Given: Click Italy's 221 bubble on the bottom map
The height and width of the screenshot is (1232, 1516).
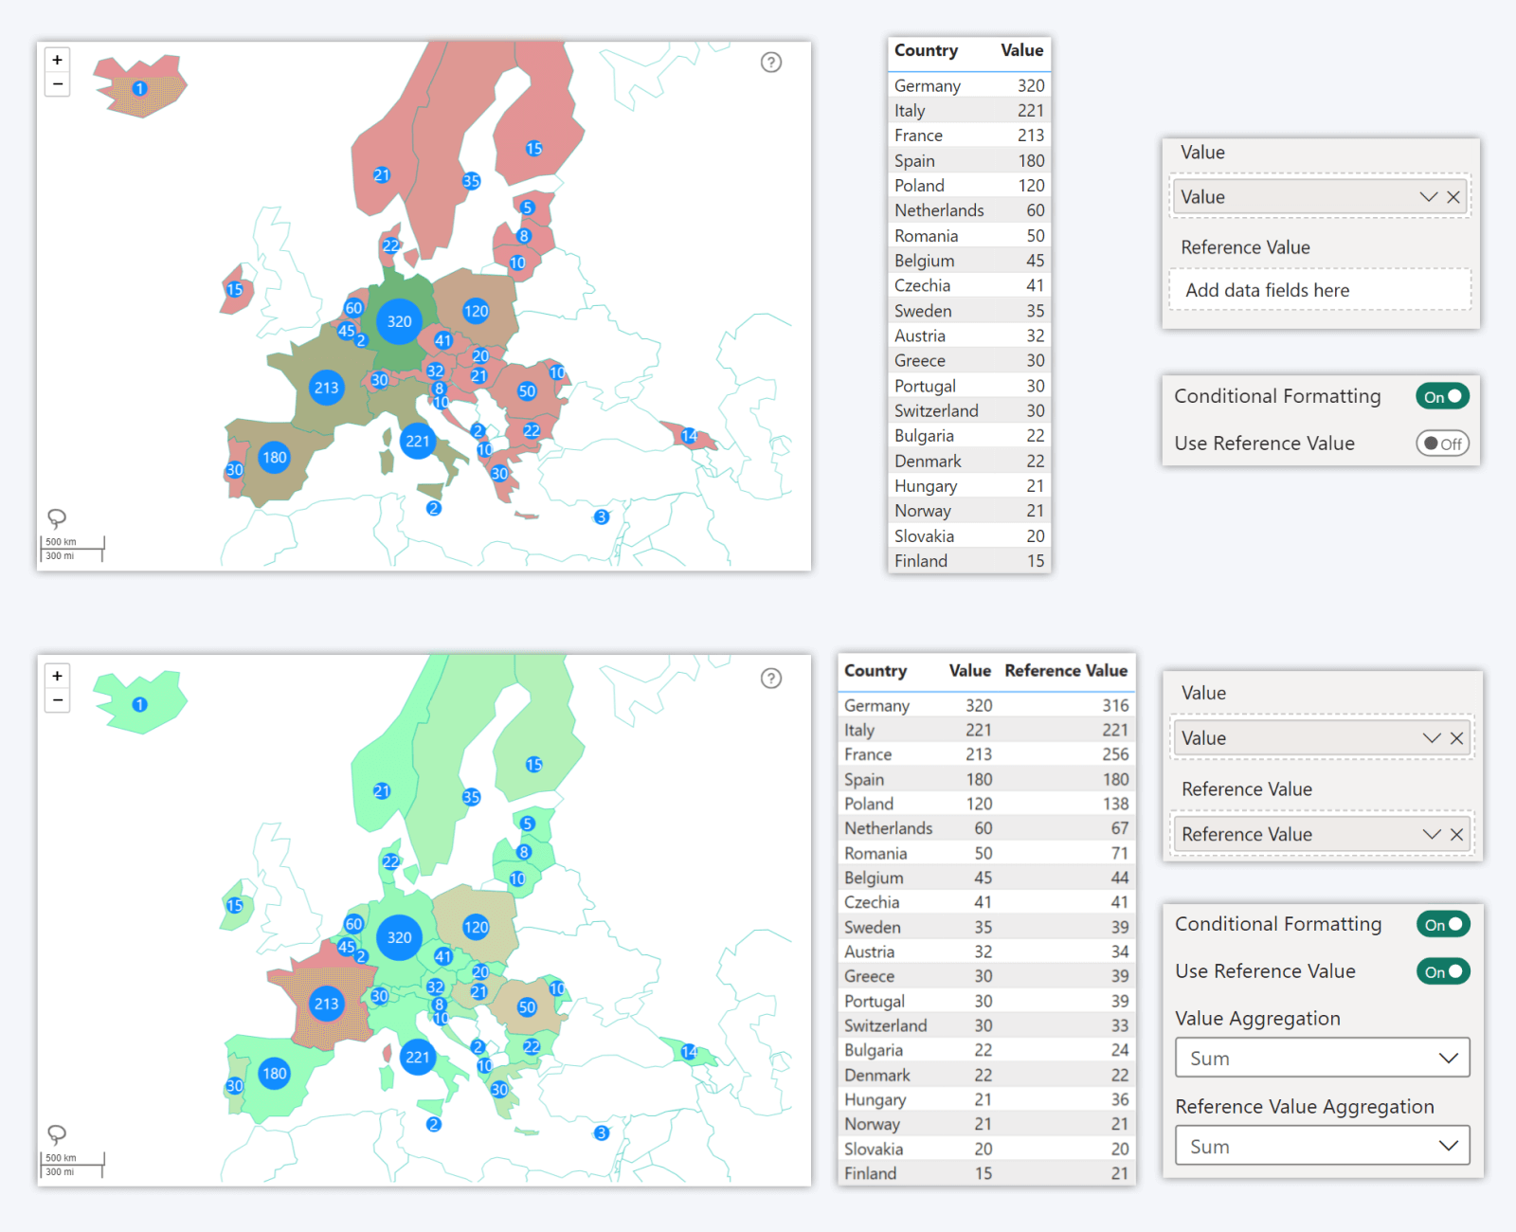Looking at the screenshot, I should tap(418, 1057).
